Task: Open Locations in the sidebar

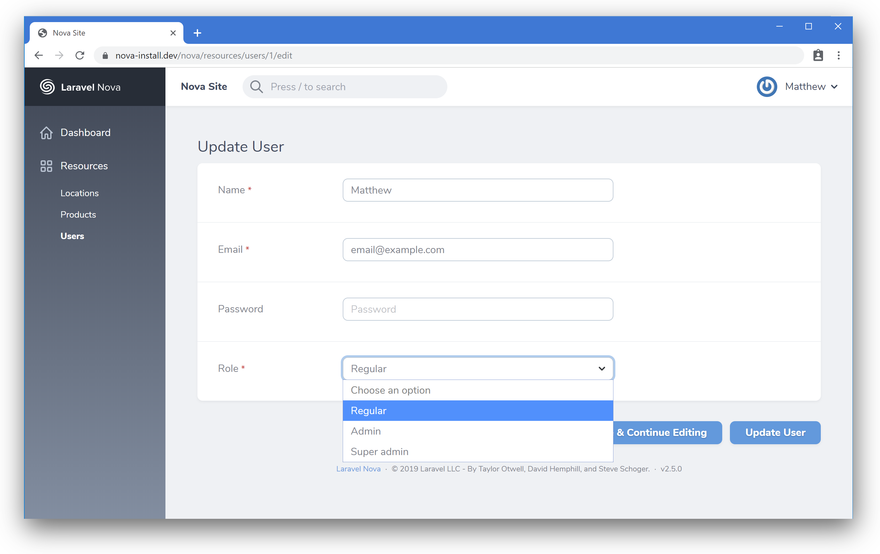Action: [80, 193]
